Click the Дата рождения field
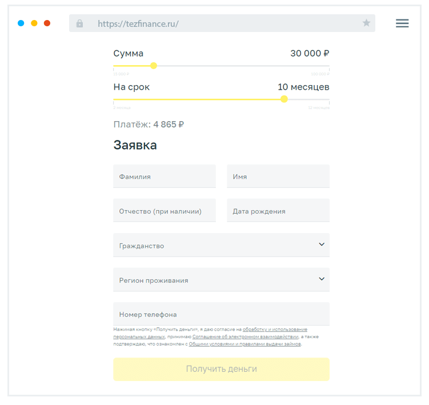The image size is (429, 405). pos(278,211)
